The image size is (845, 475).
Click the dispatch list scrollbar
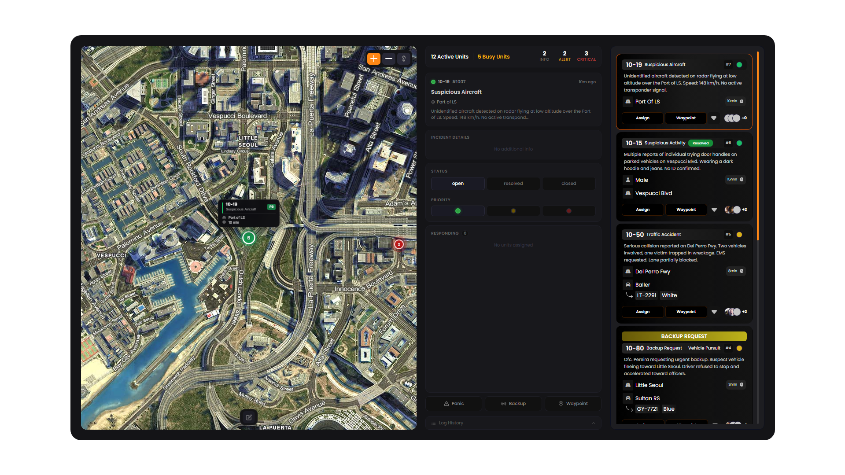[758, 146]
